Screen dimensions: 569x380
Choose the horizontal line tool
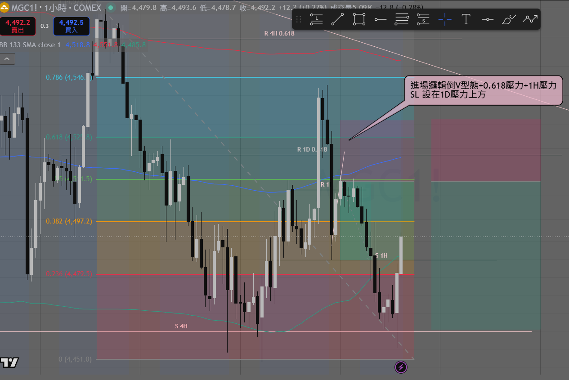488,19
